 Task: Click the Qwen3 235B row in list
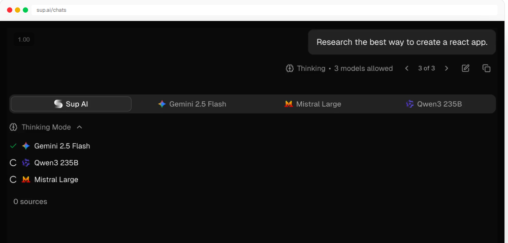tap(44, 163)
